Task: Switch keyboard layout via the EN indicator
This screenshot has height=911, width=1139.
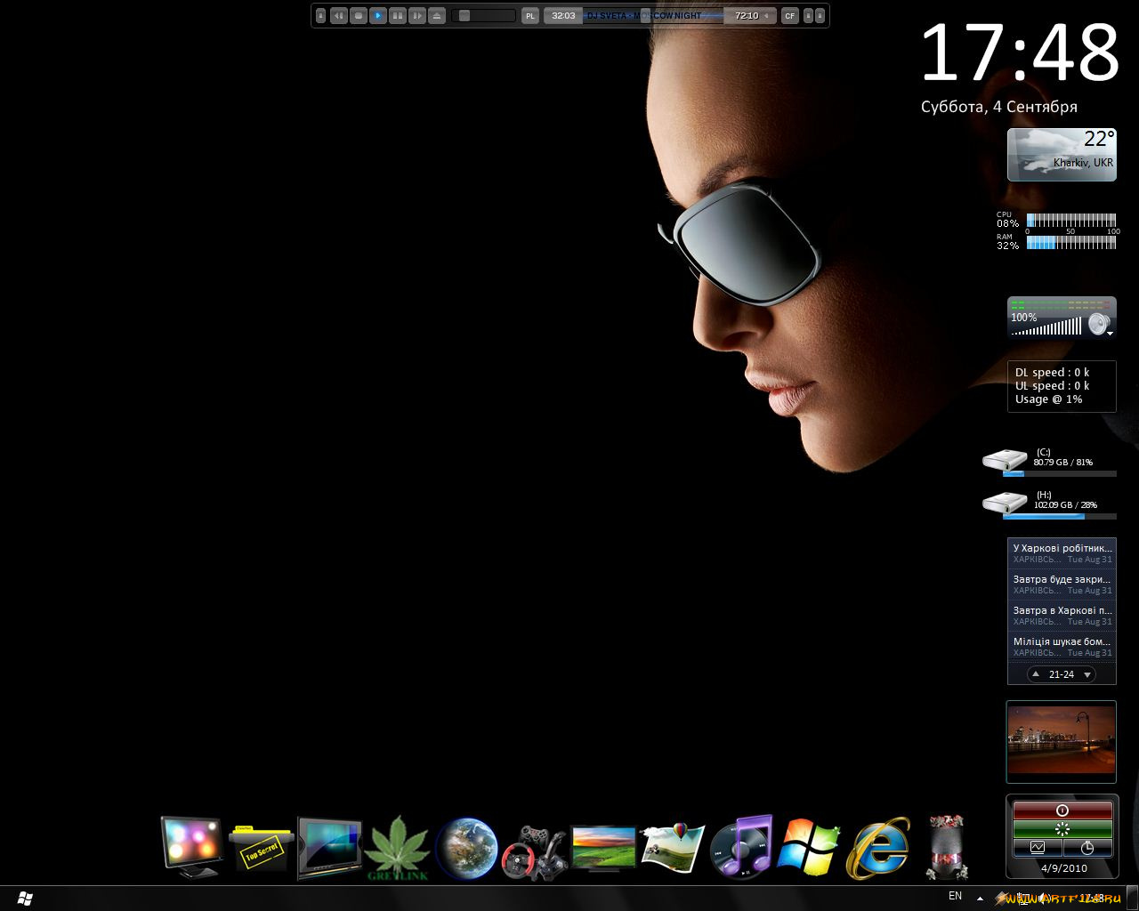Action: pos(955,896)
